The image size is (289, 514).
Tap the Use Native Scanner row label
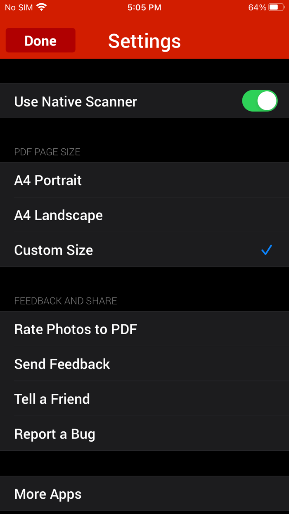coord(75,101)
